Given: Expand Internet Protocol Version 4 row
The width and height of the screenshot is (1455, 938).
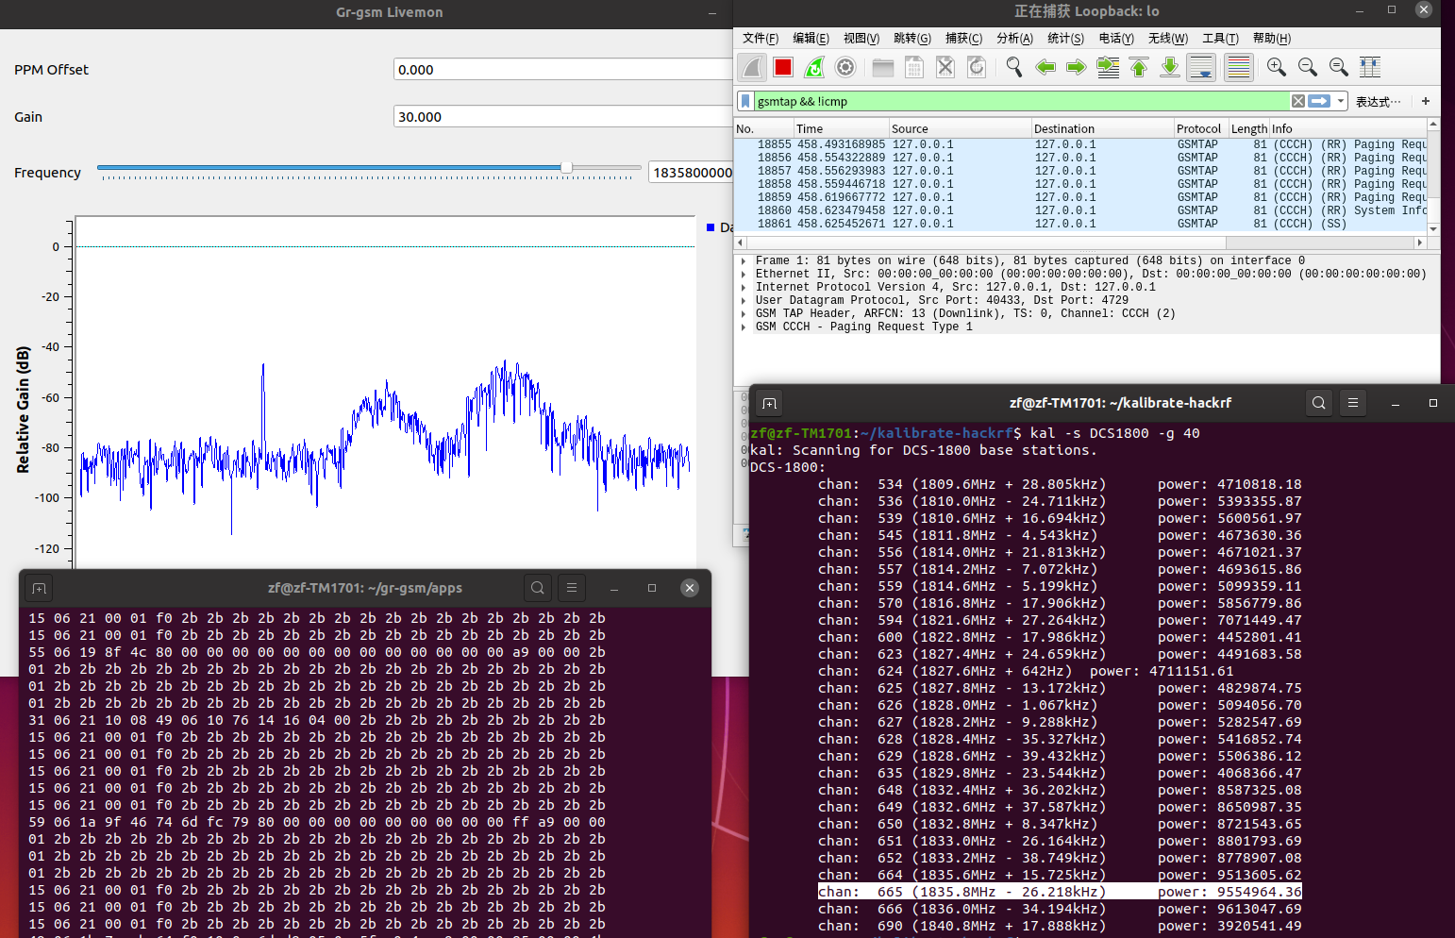Looking at the screenshot, I should [744, 288].
